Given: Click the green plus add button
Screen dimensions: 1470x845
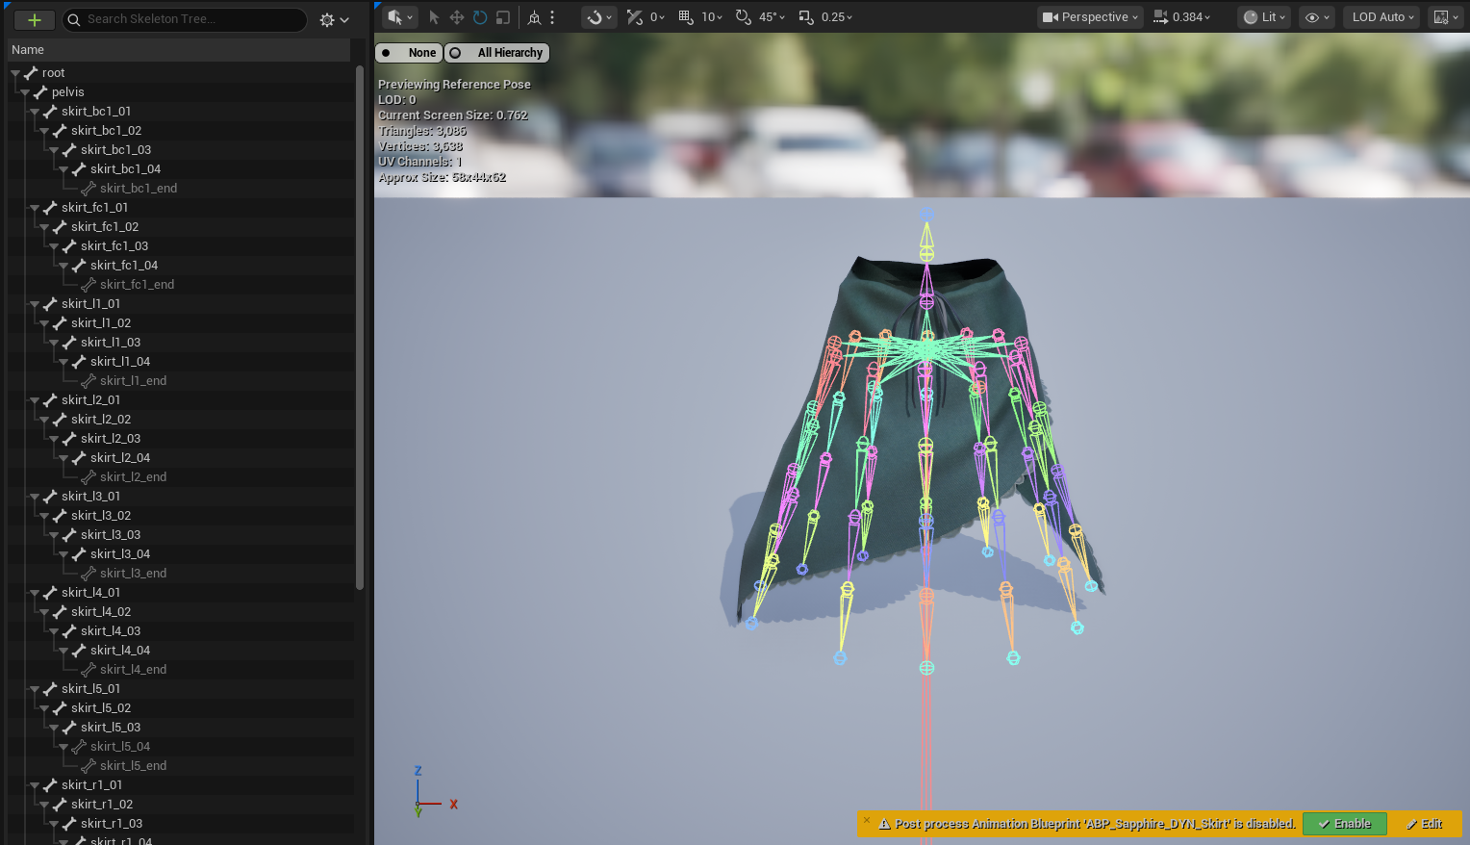Looking at the screenshot, I should point(34,19).
